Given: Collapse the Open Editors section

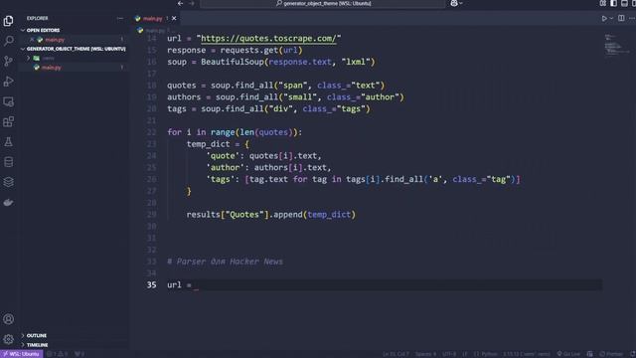Looking at the screenshot, I should (23, 30).
